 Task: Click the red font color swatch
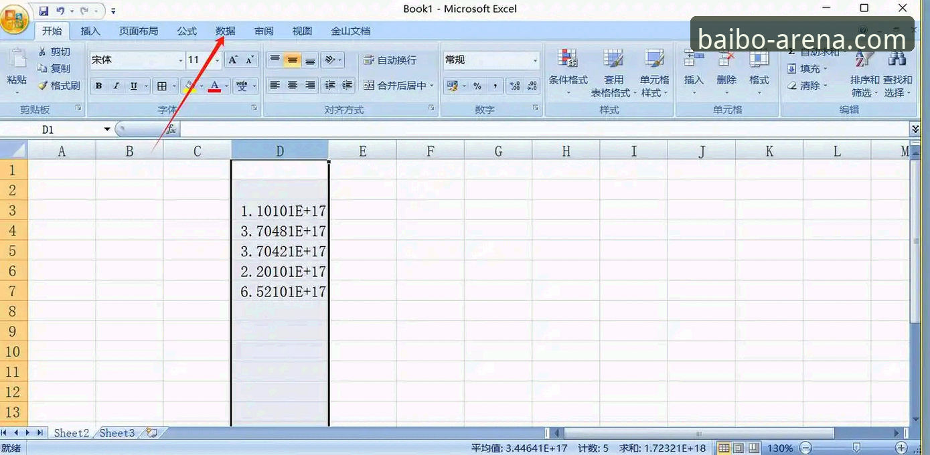[214, 86]
